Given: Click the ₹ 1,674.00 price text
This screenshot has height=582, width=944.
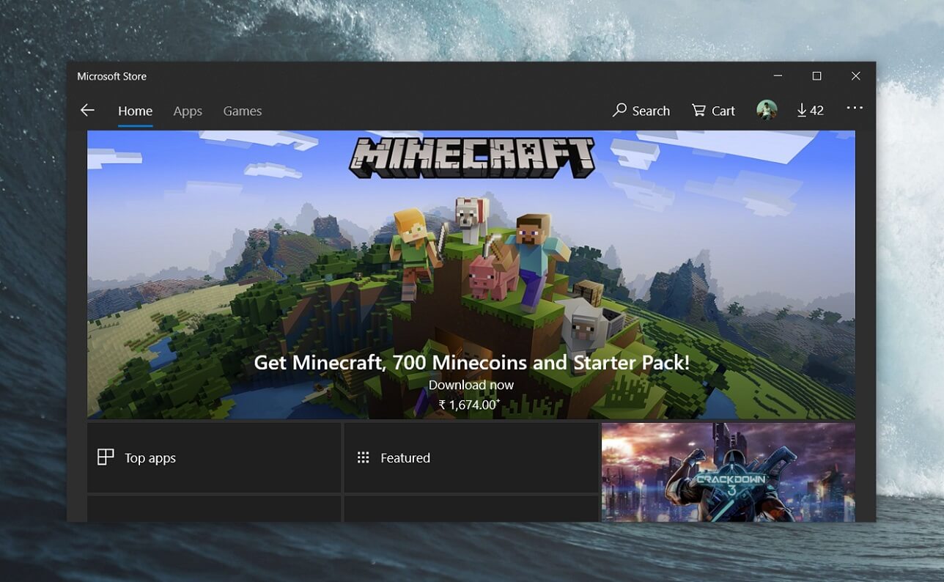Looking at the screenshot, I should 470,404.
